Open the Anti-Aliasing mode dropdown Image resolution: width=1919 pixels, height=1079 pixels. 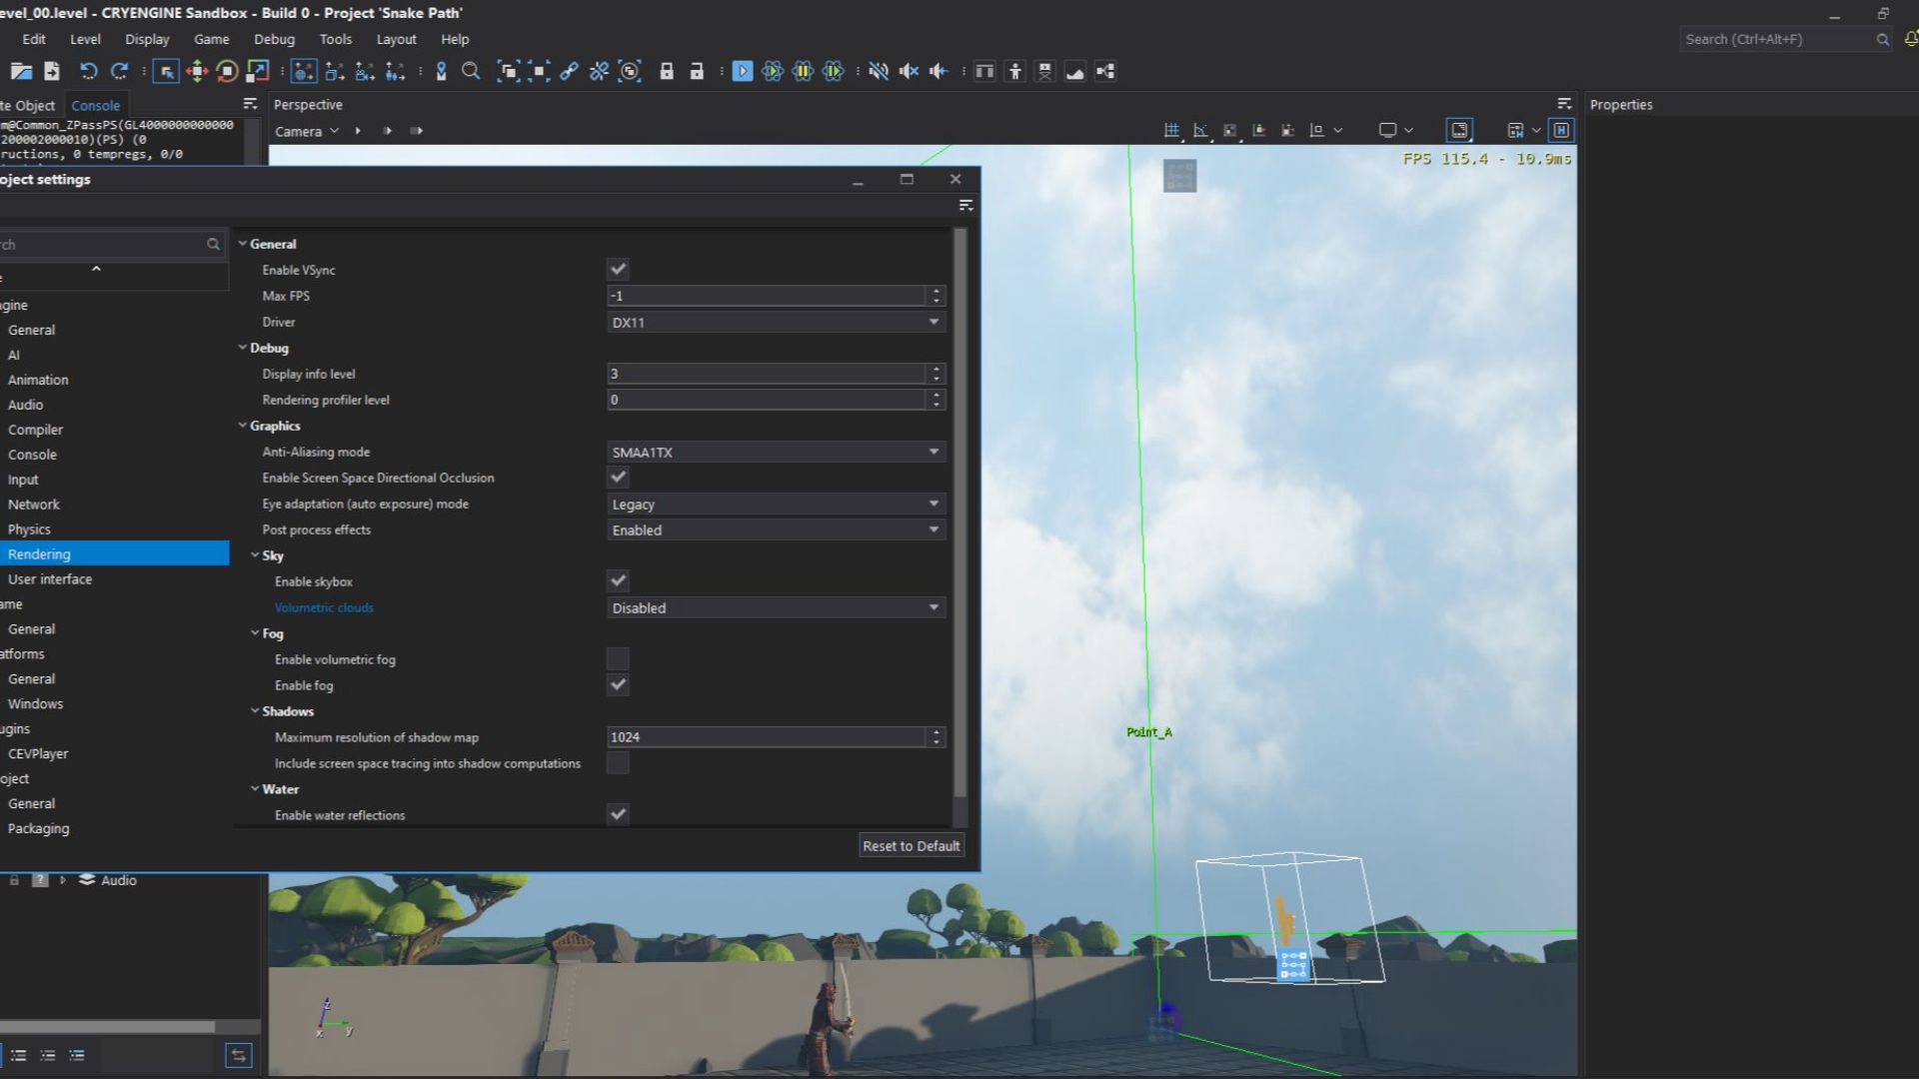(x=775, y=452)
